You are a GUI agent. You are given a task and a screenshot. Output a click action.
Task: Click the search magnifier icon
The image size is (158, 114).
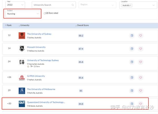[73, 5]
